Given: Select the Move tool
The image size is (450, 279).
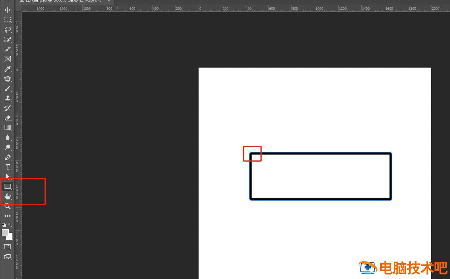Looking at the screenshot, I should click(x=7, y=10).
